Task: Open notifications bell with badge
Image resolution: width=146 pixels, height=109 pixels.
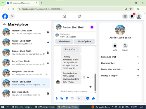Action: coord(132,16)
